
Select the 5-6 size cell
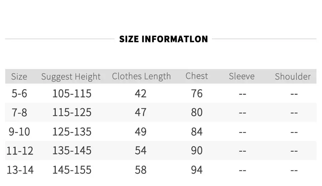point(19,93)
